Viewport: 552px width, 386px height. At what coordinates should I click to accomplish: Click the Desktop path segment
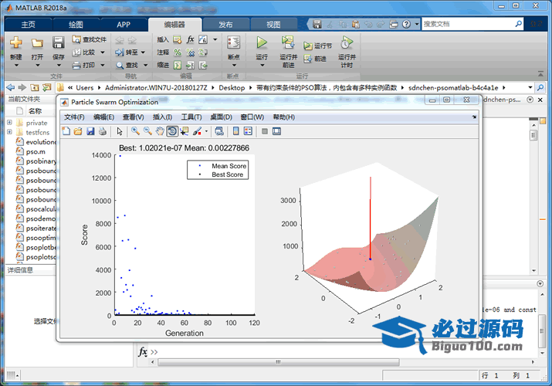[x=232, y=87]
